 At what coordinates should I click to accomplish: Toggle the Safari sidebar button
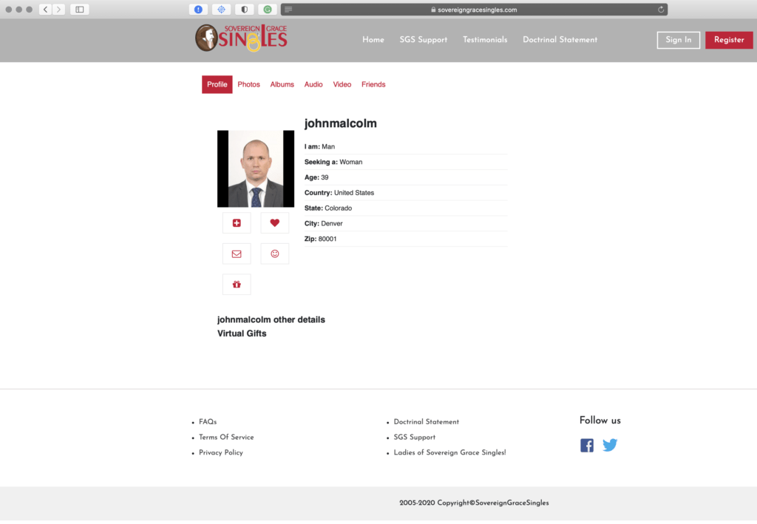[x=80, y=9]
